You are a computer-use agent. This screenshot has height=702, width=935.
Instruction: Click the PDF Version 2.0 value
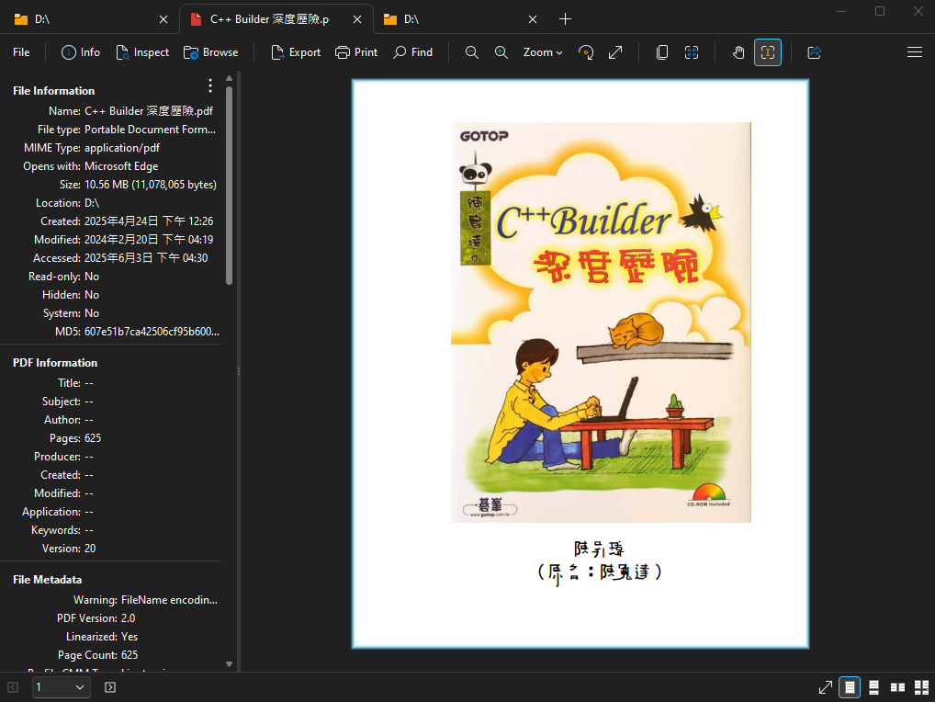coord(128,618)
